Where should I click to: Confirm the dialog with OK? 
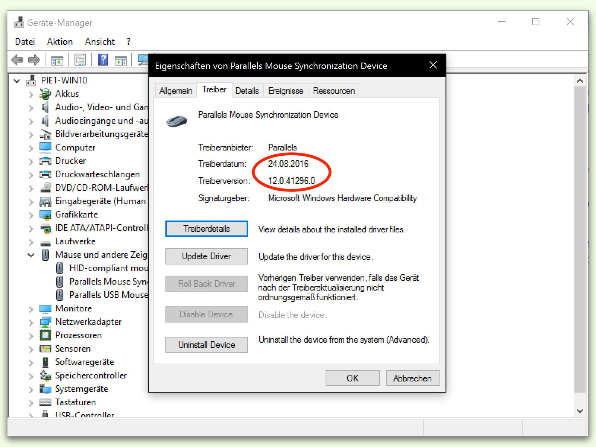click(353, 378)
